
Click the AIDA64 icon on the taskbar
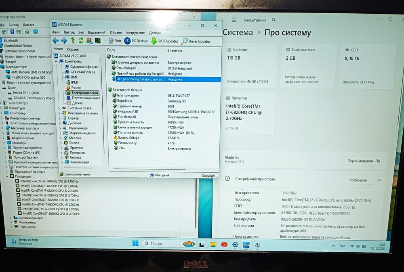[246, 245]
